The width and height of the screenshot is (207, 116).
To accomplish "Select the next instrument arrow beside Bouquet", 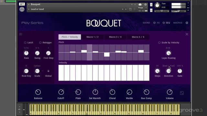I will [x=135, y=5].
